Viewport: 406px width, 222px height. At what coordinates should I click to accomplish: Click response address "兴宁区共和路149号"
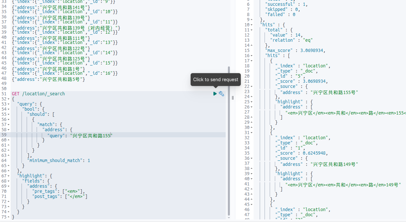pyautogui.click(x=334, y=164)
